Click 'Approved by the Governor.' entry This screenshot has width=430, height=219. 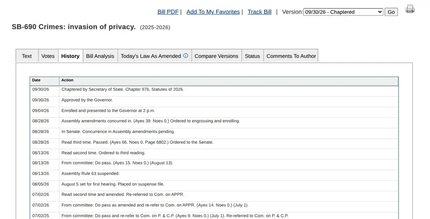(87, 100)
